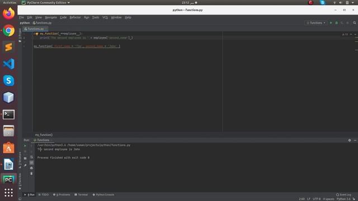This screenshot has width=358, height=201.
Task: Toggle soft-wrap in the Run console
Action: [31, 157]
